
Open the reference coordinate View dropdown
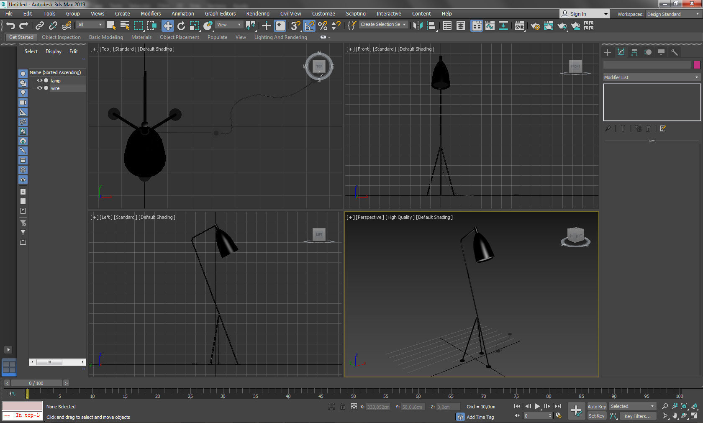[x=229, y=25]
